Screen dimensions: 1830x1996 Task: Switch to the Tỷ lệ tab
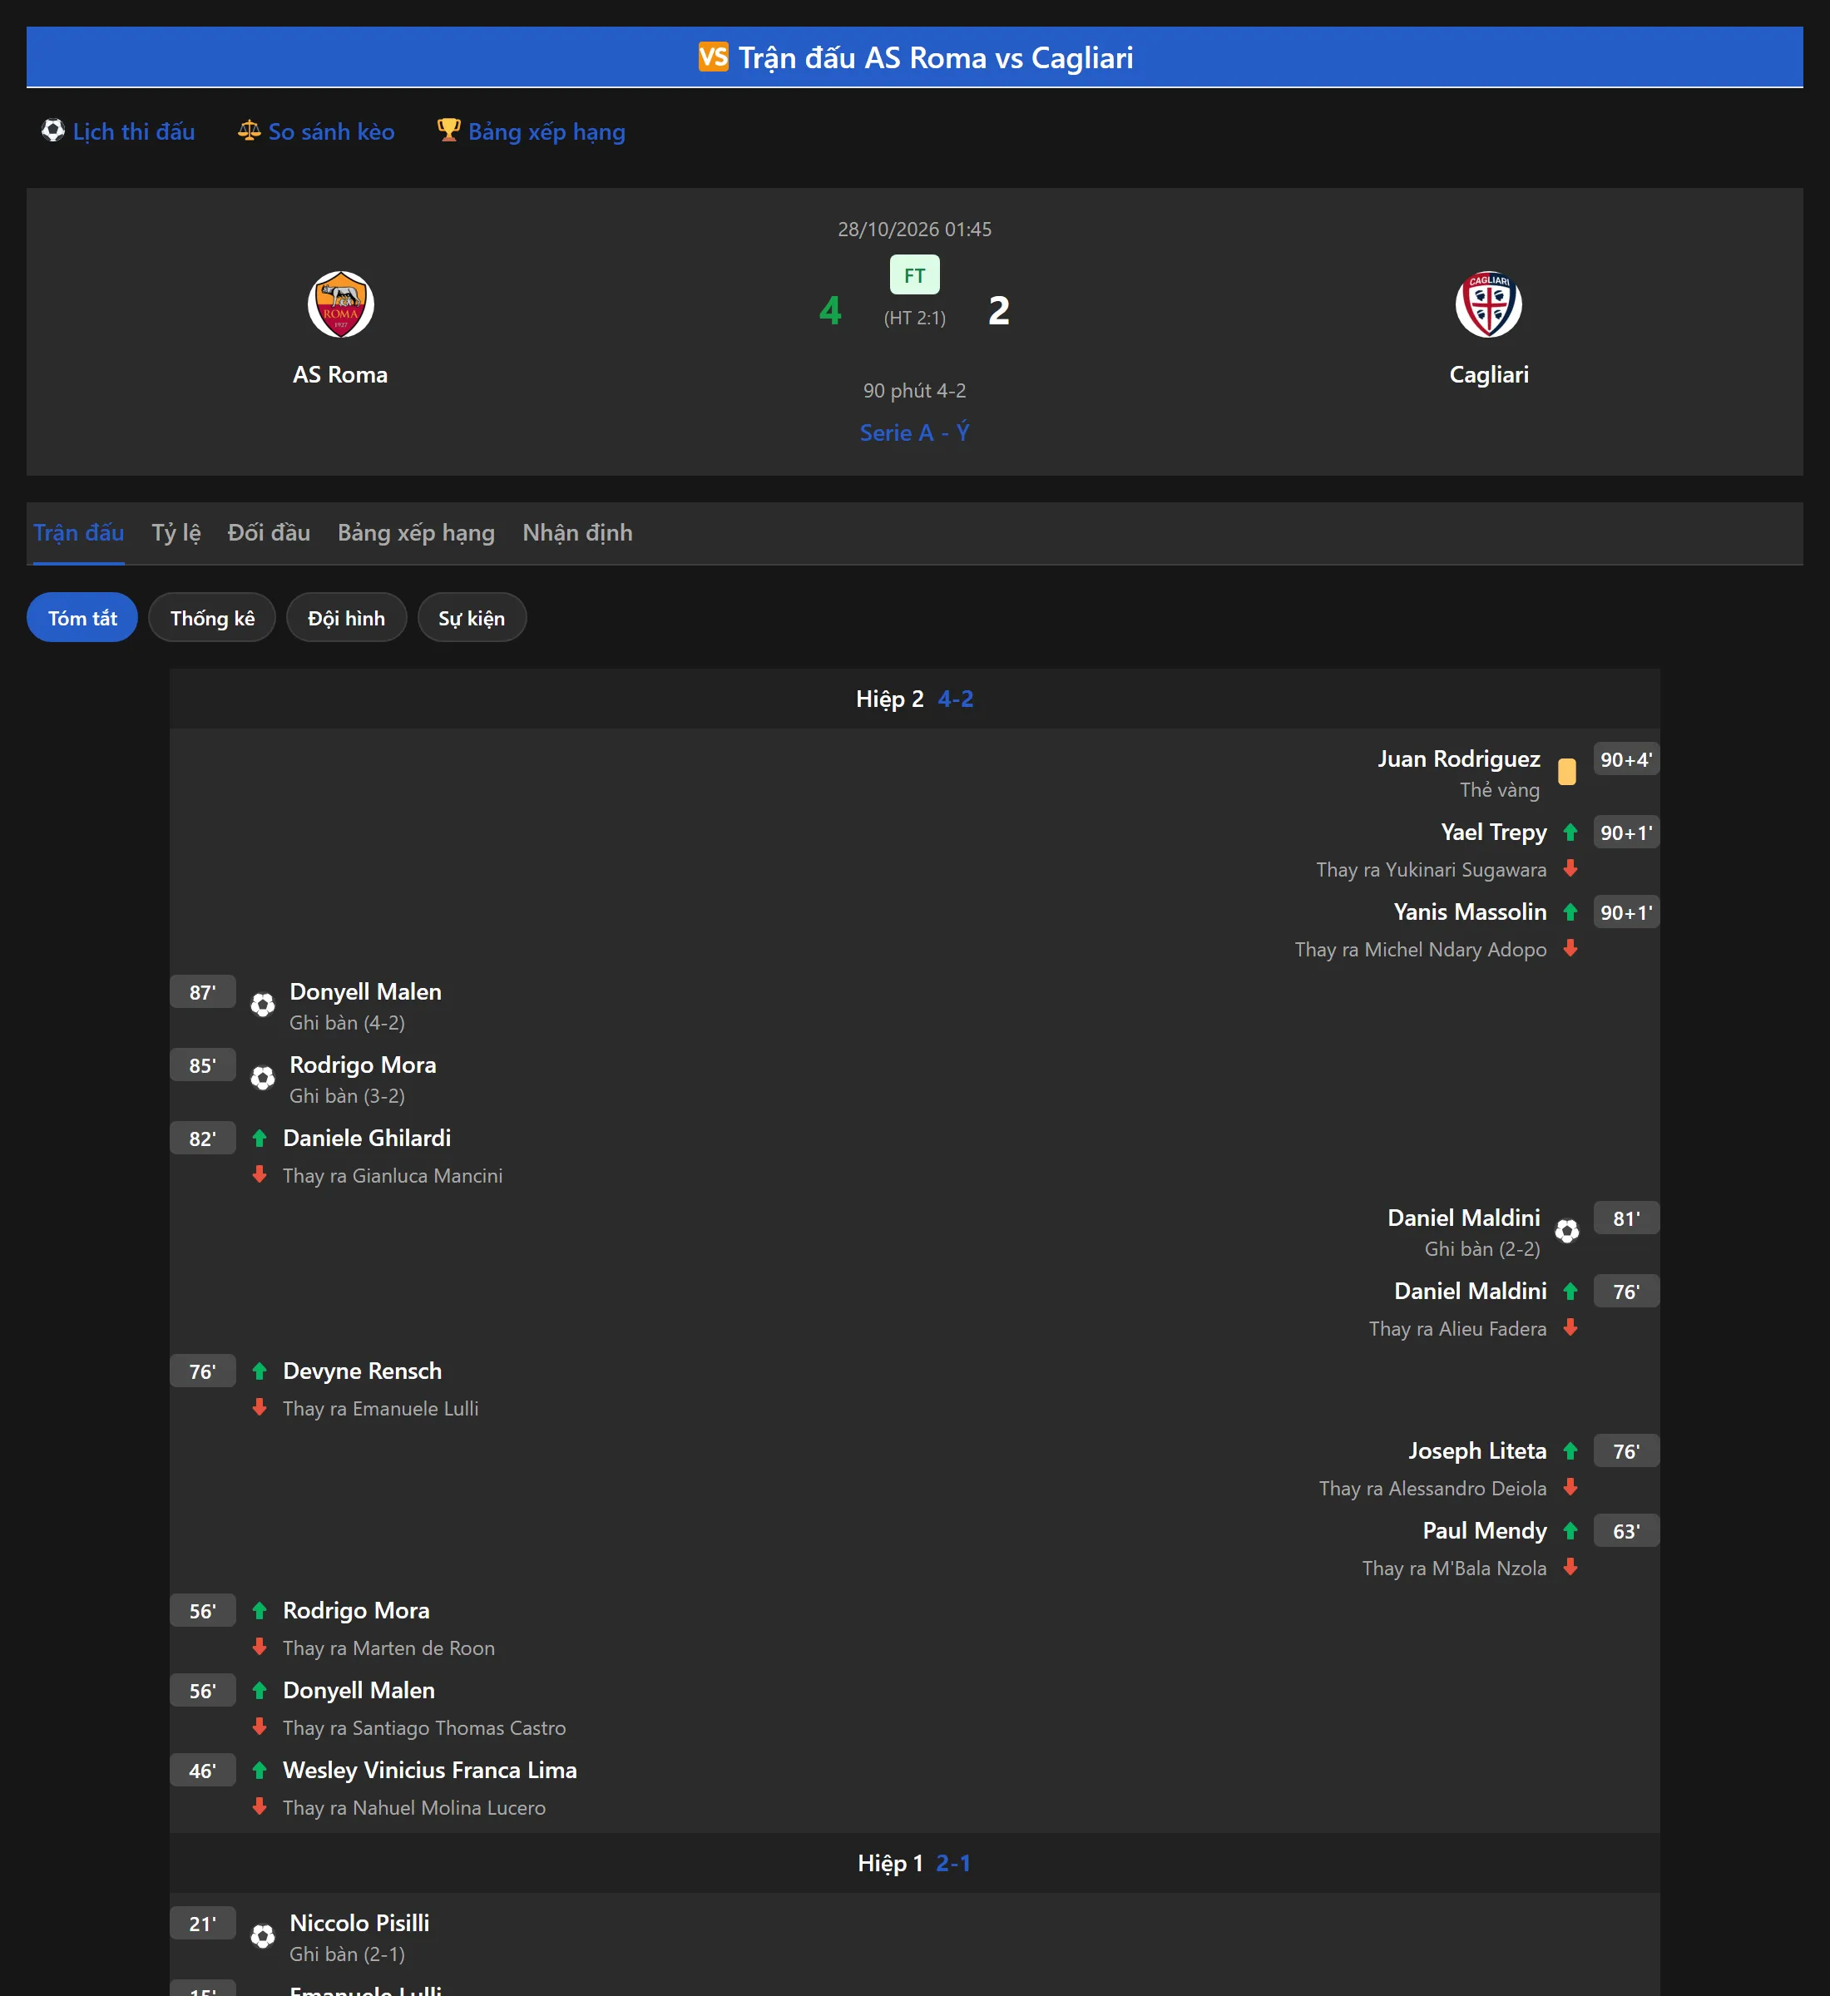[176, 532]
